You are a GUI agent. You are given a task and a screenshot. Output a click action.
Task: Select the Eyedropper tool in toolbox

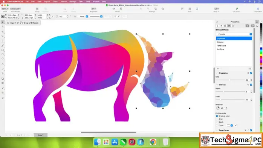tap(3, 88)
